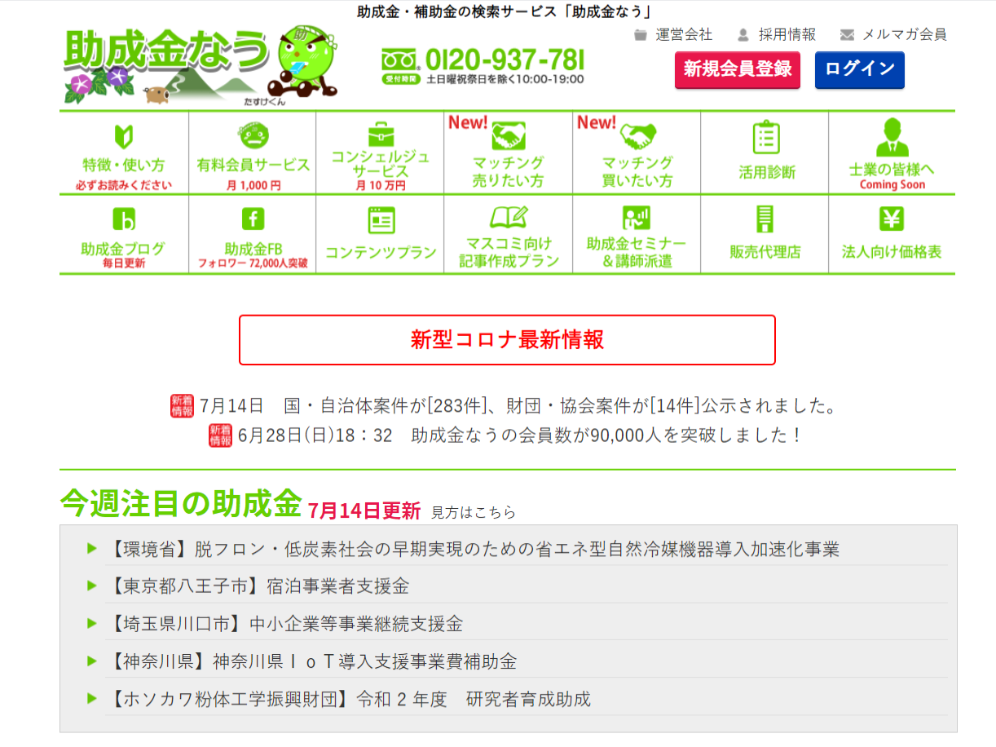Open the 採用情報 link
Viewport: 996px width, 747px height.
[x=787, y=35]
